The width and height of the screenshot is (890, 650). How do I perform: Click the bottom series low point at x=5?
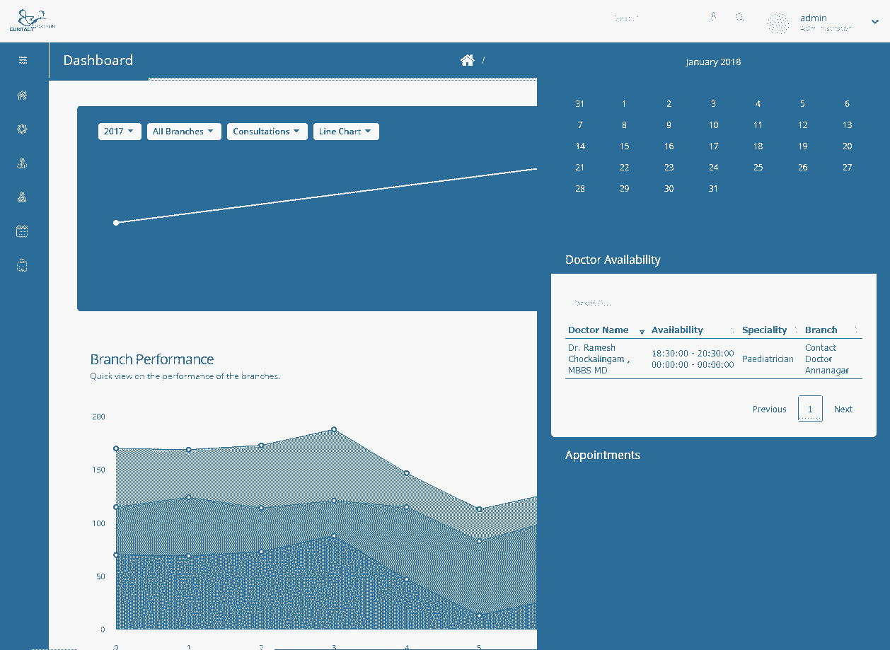point(479,616)
